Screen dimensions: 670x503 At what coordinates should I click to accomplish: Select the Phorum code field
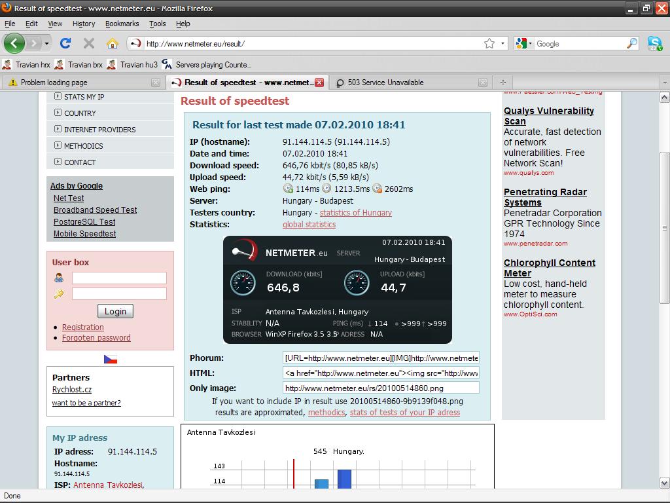(x=381, y=358)
